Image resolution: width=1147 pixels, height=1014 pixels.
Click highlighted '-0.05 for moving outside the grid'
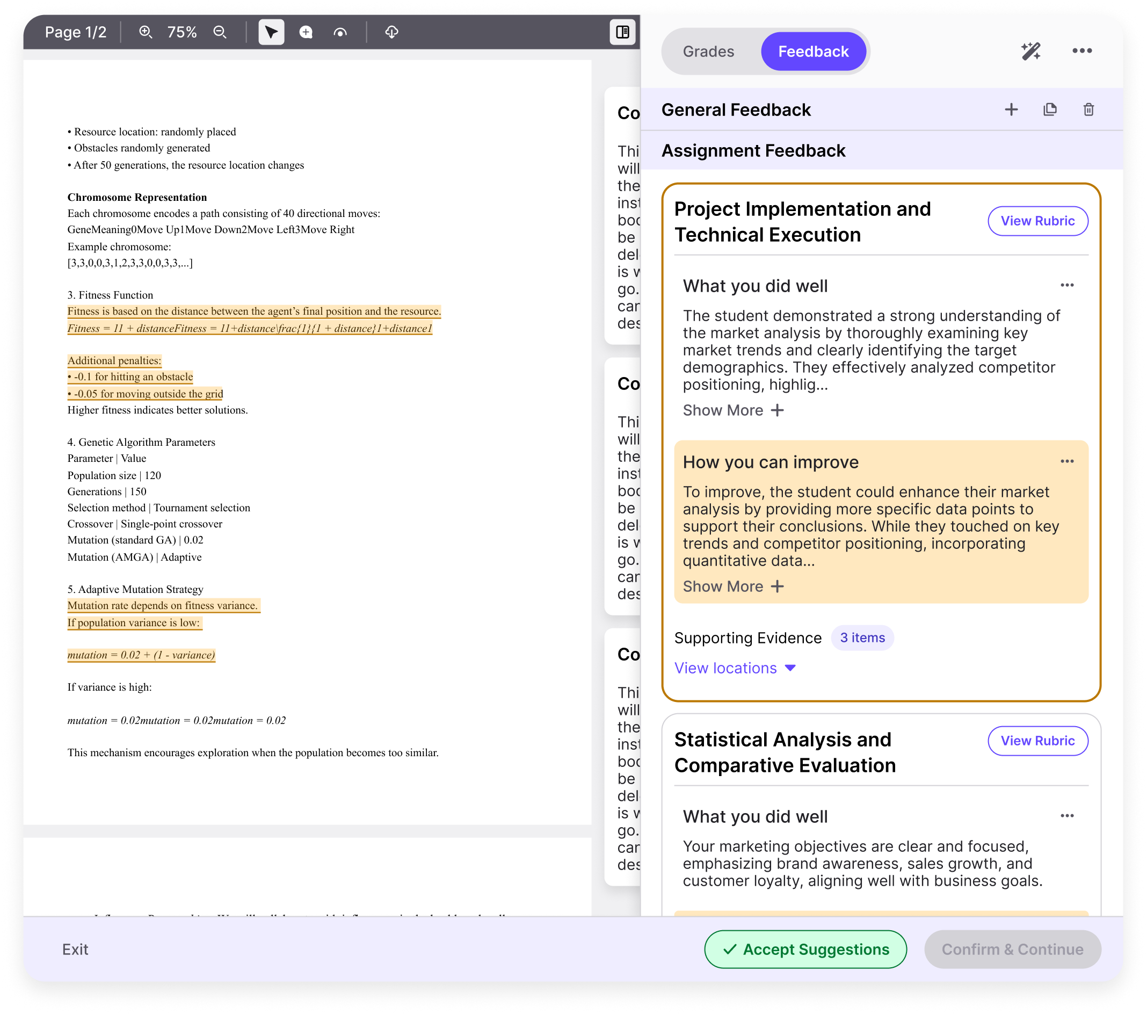point(146,393)
